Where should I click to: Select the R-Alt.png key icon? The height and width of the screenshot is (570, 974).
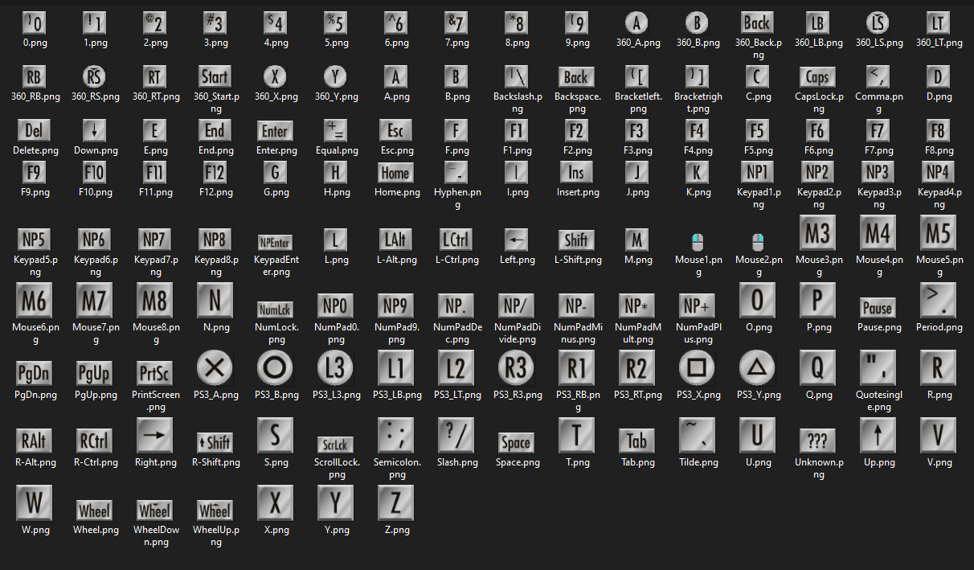[x=34, y=441]
